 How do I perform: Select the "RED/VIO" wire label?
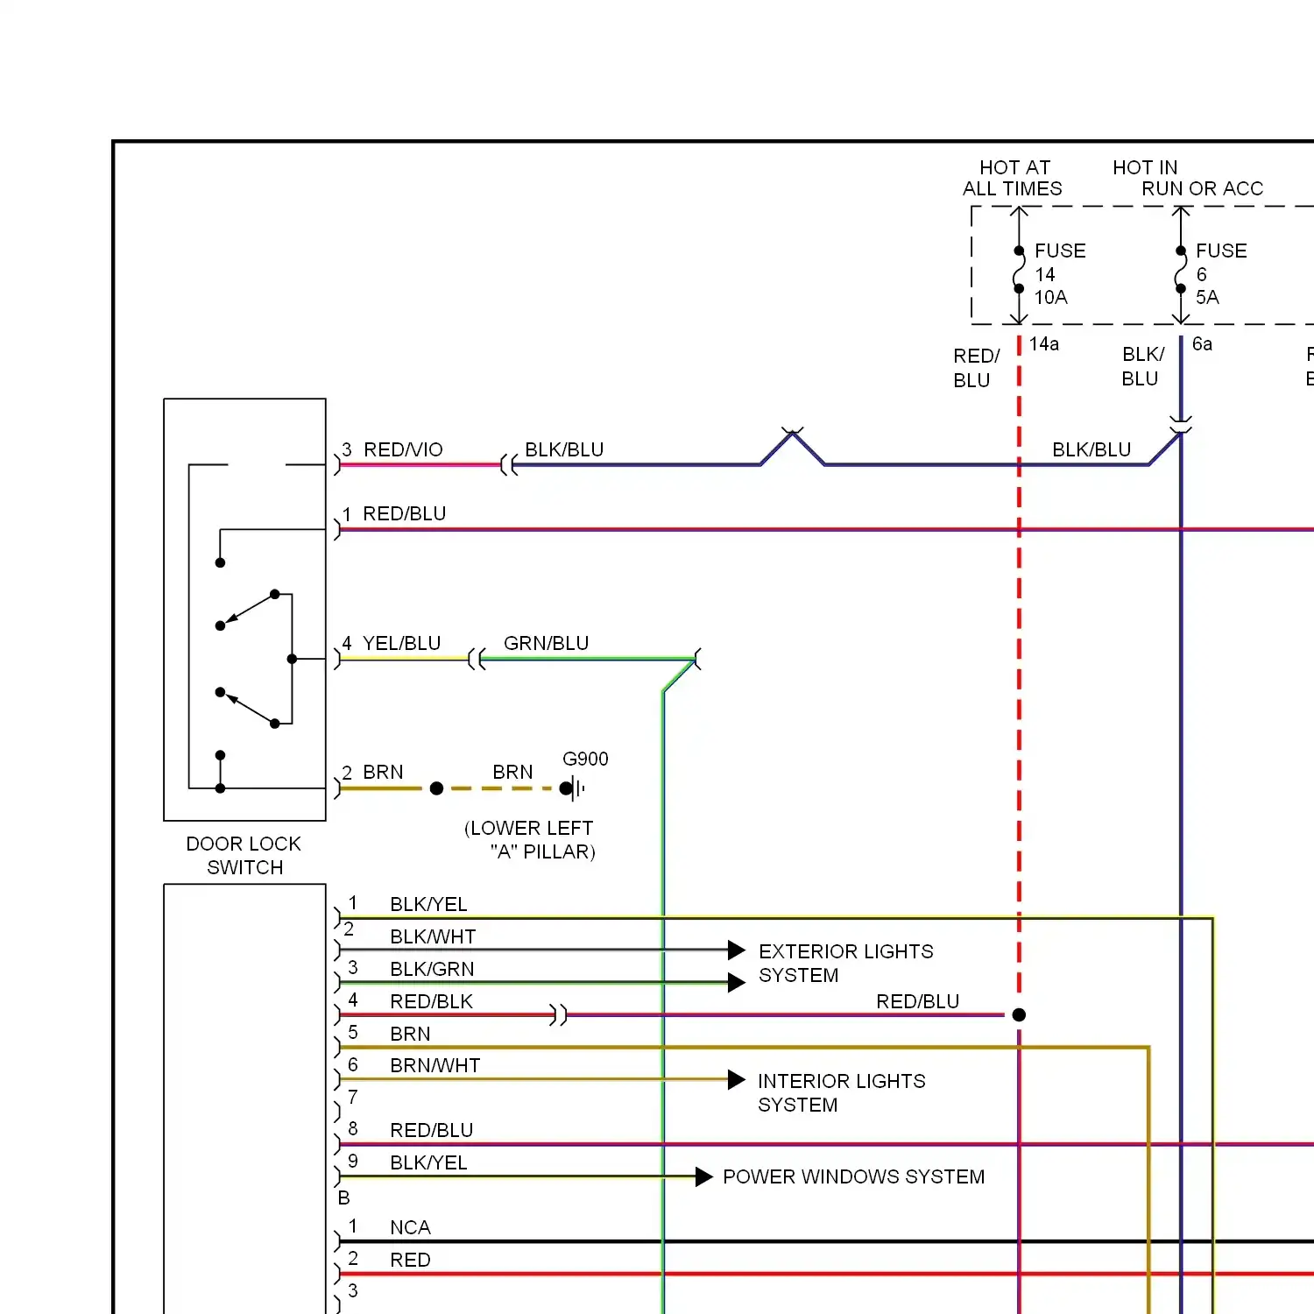click(403, 449)
